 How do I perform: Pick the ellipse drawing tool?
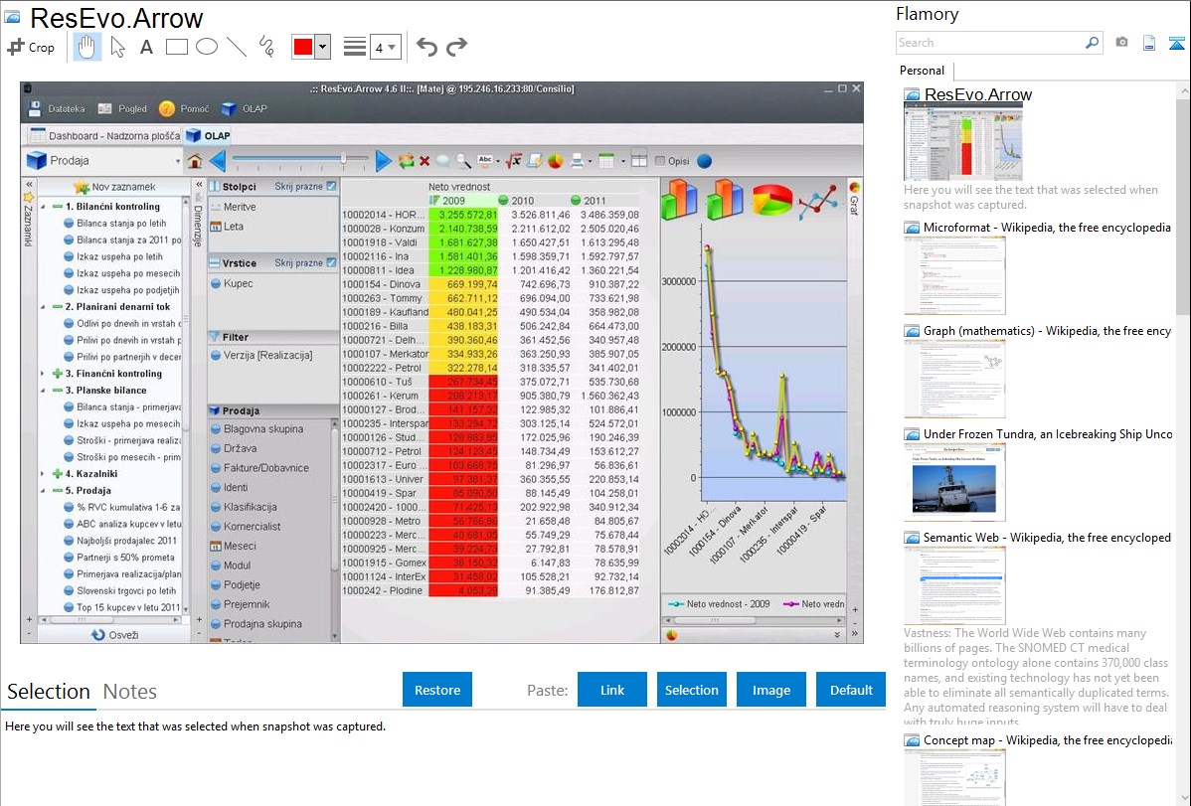click(207, 47)
